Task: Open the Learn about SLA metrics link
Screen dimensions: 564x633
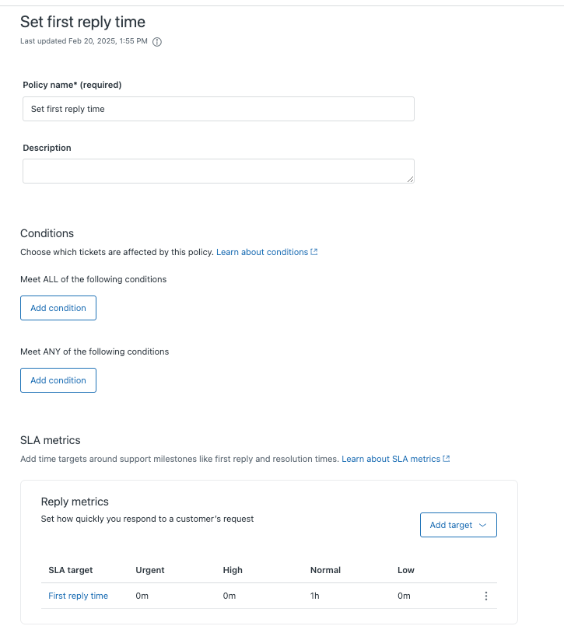Action: (390, 458)
